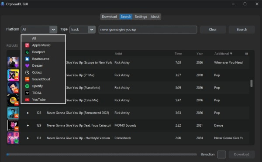262x162 pixels.
Task: Select the Primeshock artist cell
Action: pos(123,138)
